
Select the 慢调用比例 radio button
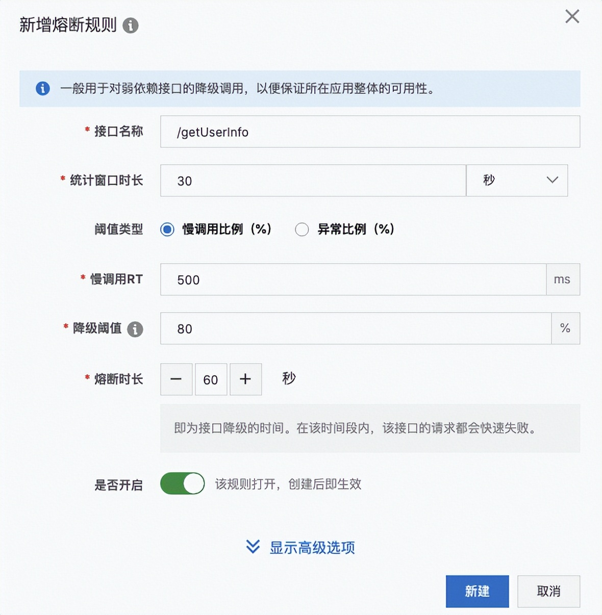167,229
